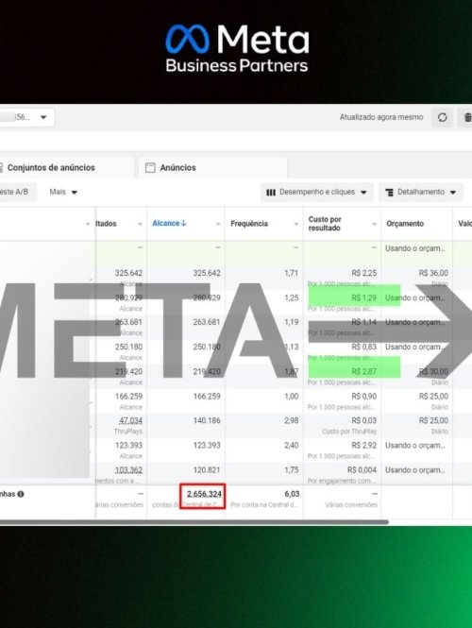The height and width of the screenshot is (628, 472).
Task: Click the total reach 2.656.324 value
Action: click(204, 494)
